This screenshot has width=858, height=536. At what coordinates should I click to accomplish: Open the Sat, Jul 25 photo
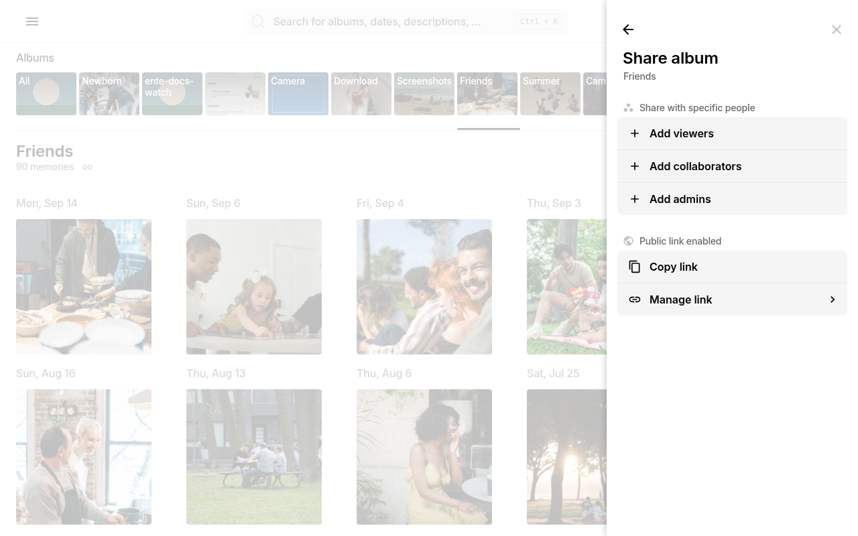tap(566, 457)
